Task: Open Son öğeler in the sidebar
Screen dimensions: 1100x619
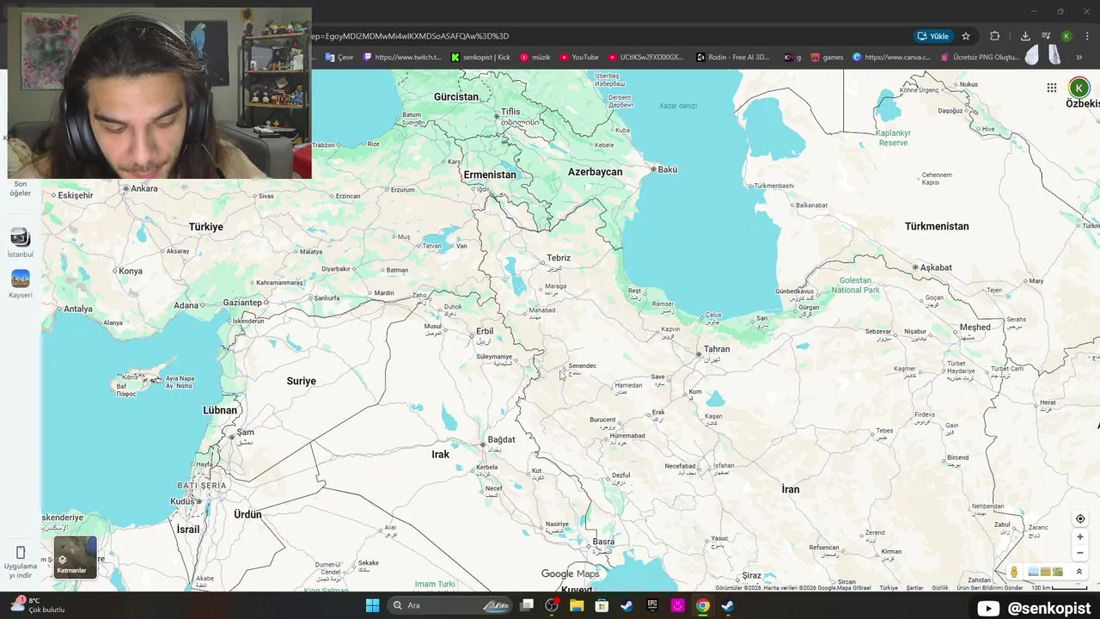Action: point(21,188)
